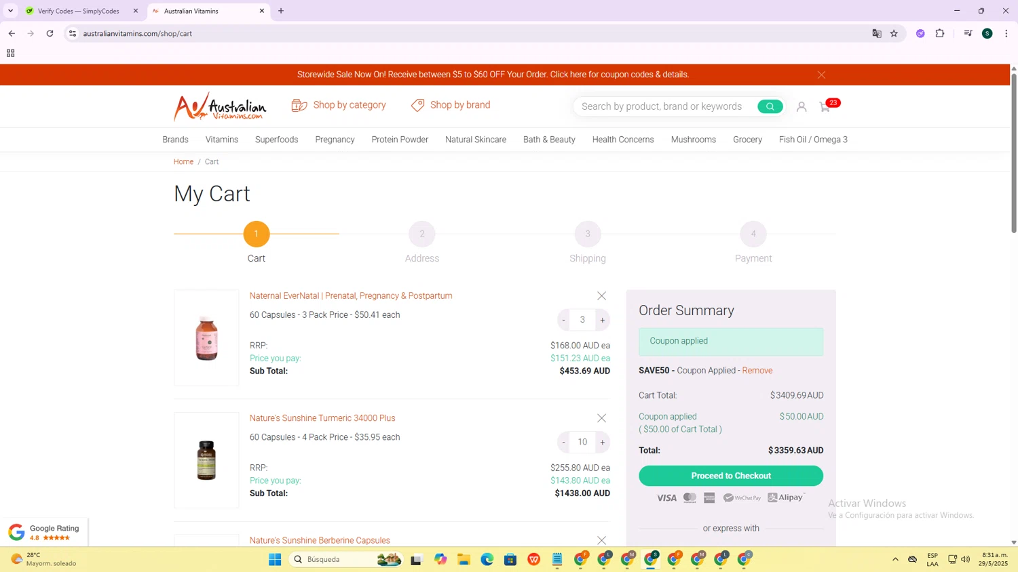Open the shopping cart icon with 23 badge
Image resolution: width=1018 pixels, height=572 pixels.
(826, 106)
